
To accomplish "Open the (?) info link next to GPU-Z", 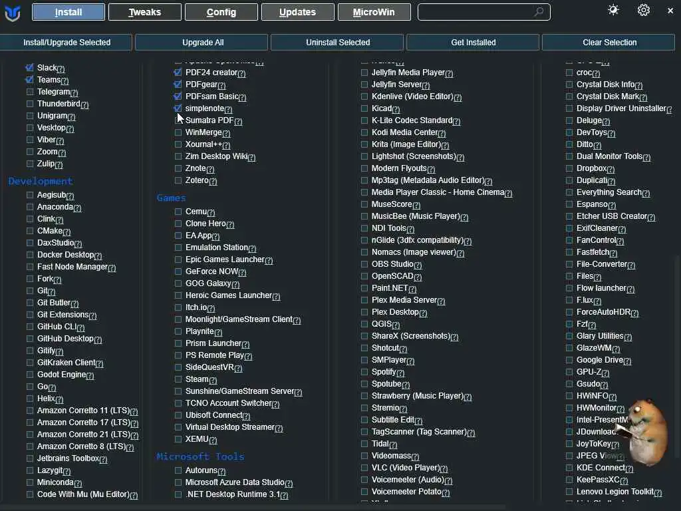I will 605,373.
